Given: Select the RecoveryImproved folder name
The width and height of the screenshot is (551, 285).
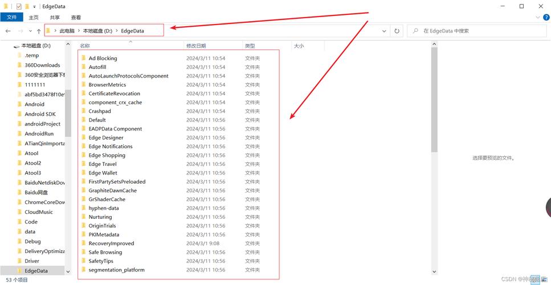Looking at the screenshot, I should click(111, 243).
